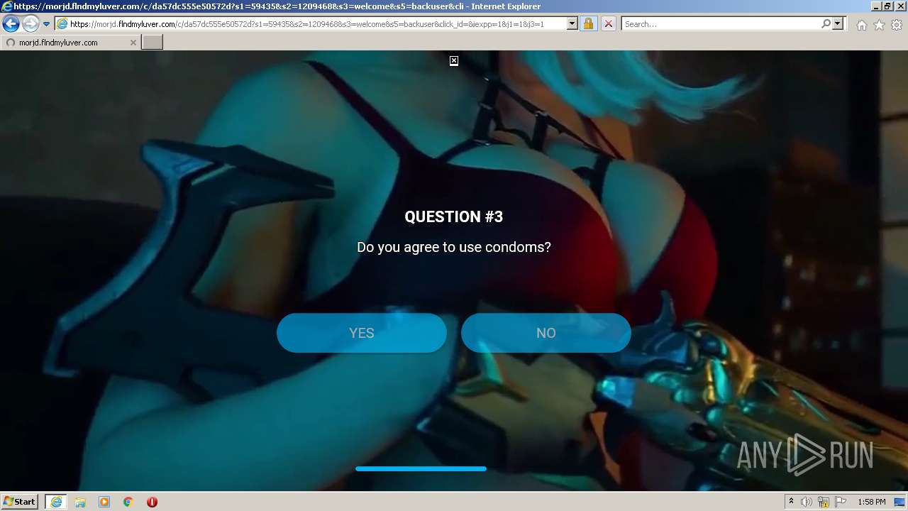Click the Stop loading X button

coord(608,24)
